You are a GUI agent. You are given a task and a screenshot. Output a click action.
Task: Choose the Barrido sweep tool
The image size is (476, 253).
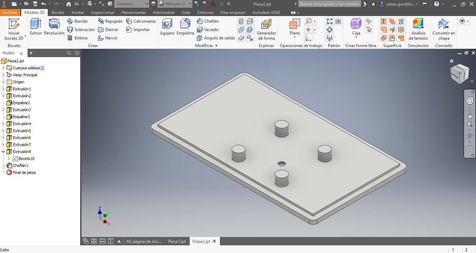point(77,21)
